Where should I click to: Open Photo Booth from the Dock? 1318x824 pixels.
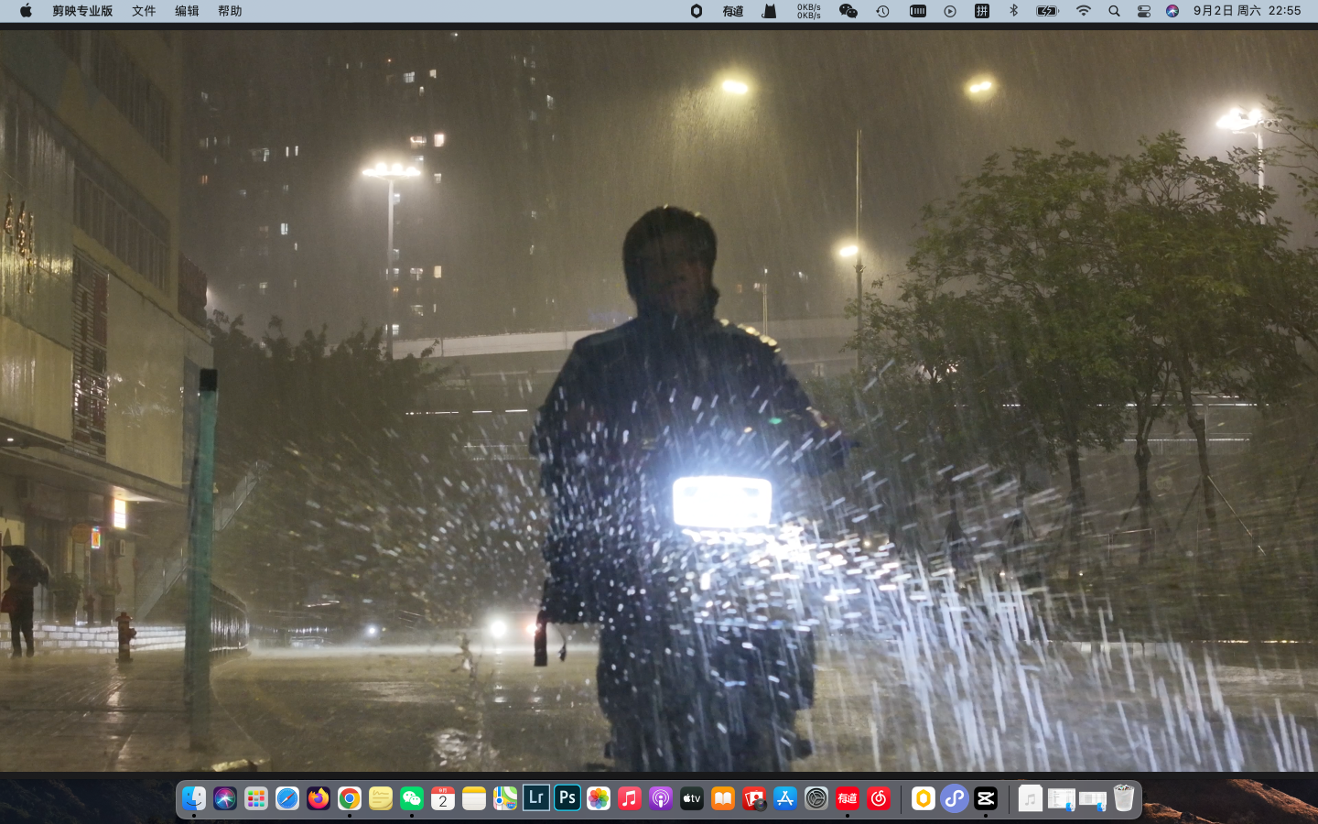754,798
